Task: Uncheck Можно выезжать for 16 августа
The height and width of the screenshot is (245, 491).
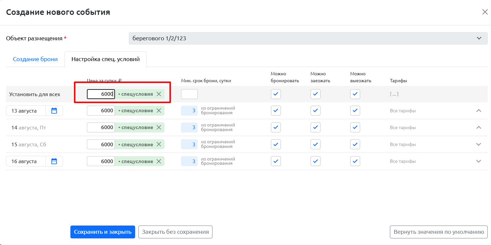Action: pos(355,161)
